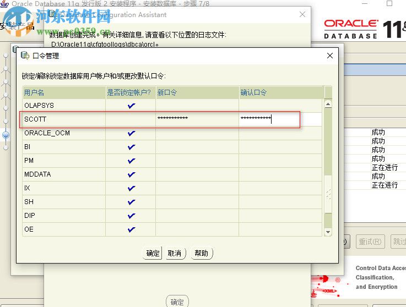Image resolution: width=406 pixels, height=307 pixels.
Task: Click the scroll down arrow of user table
Action: pyautogui.click(x=328, y=232)
